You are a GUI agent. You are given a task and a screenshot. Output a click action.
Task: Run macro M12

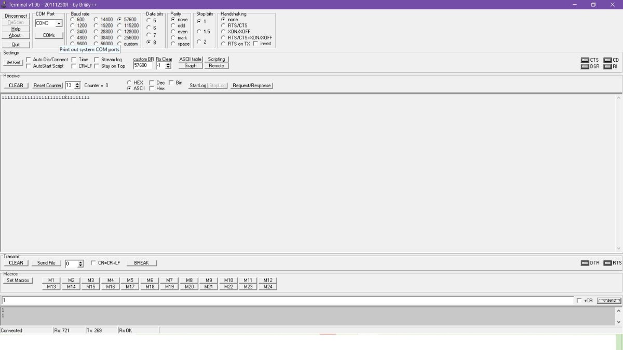pyautogui.click(x=267, y=280)
